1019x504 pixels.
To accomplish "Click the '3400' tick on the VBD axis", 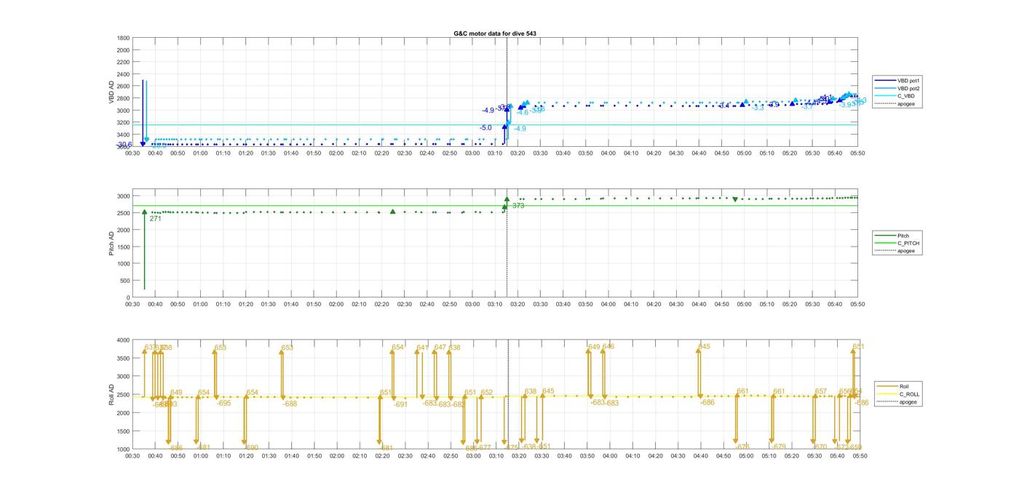I will coord(123,135).
